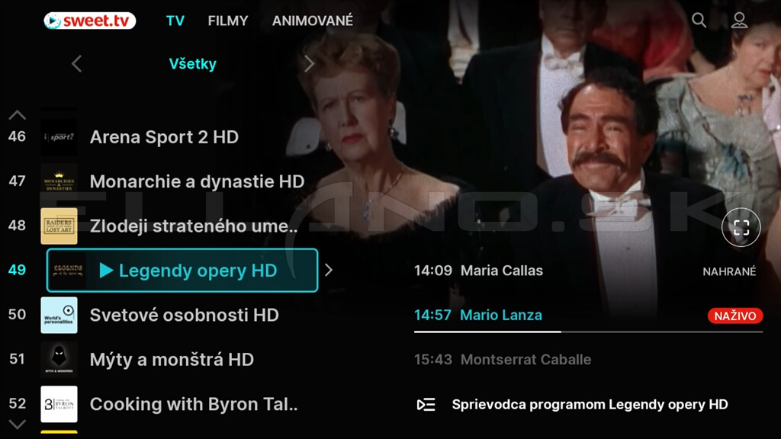Go to next channel category

point(309,64)
